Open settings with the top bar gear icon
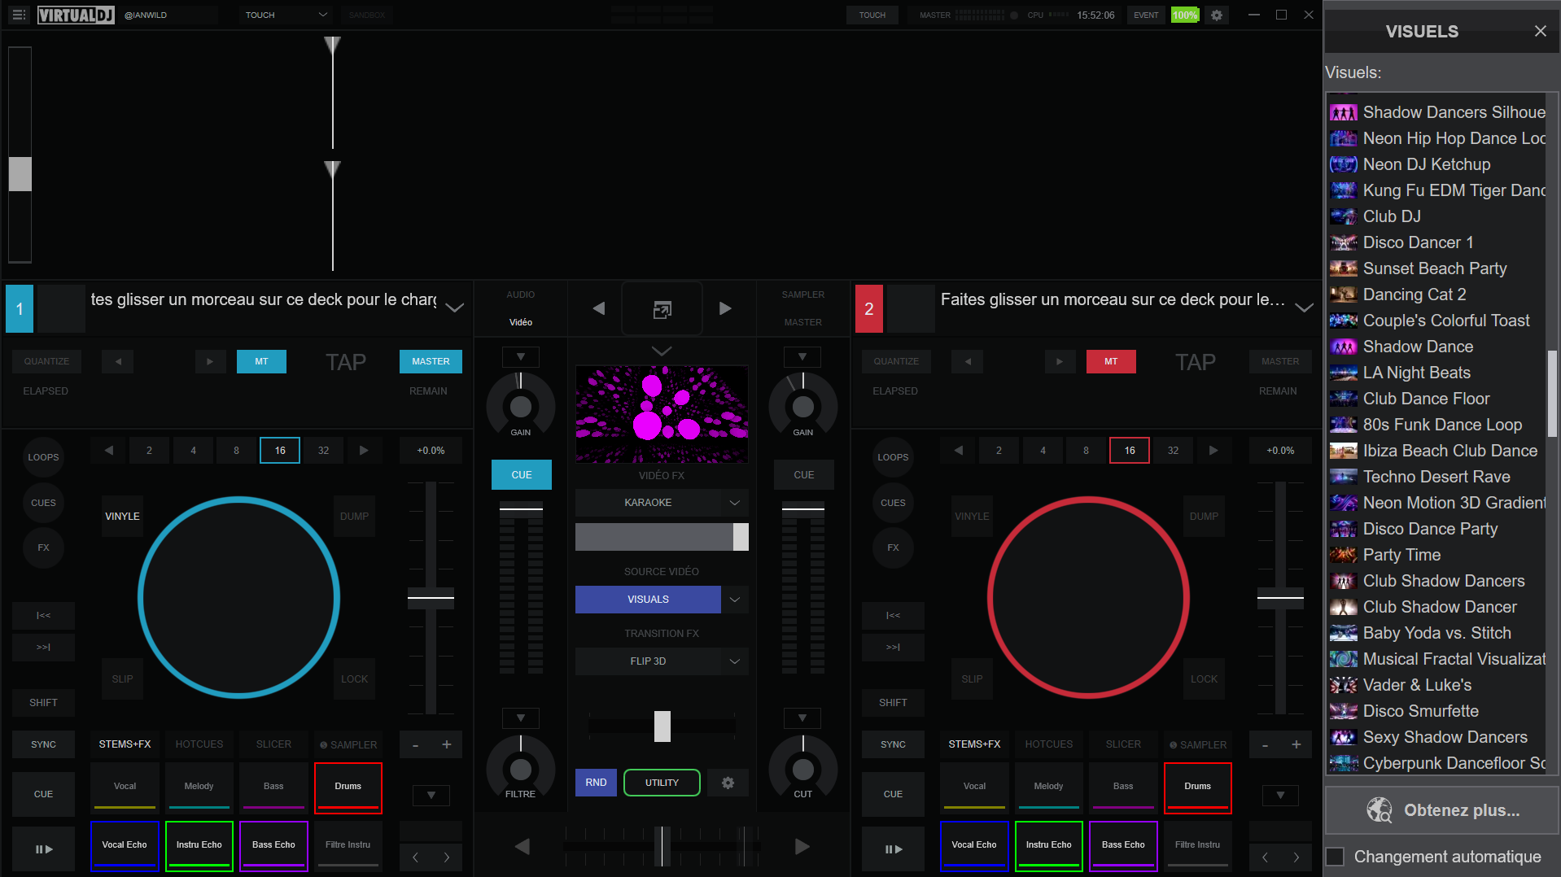The height and width of the screenshot is (877, 1561). (1216, 15)
